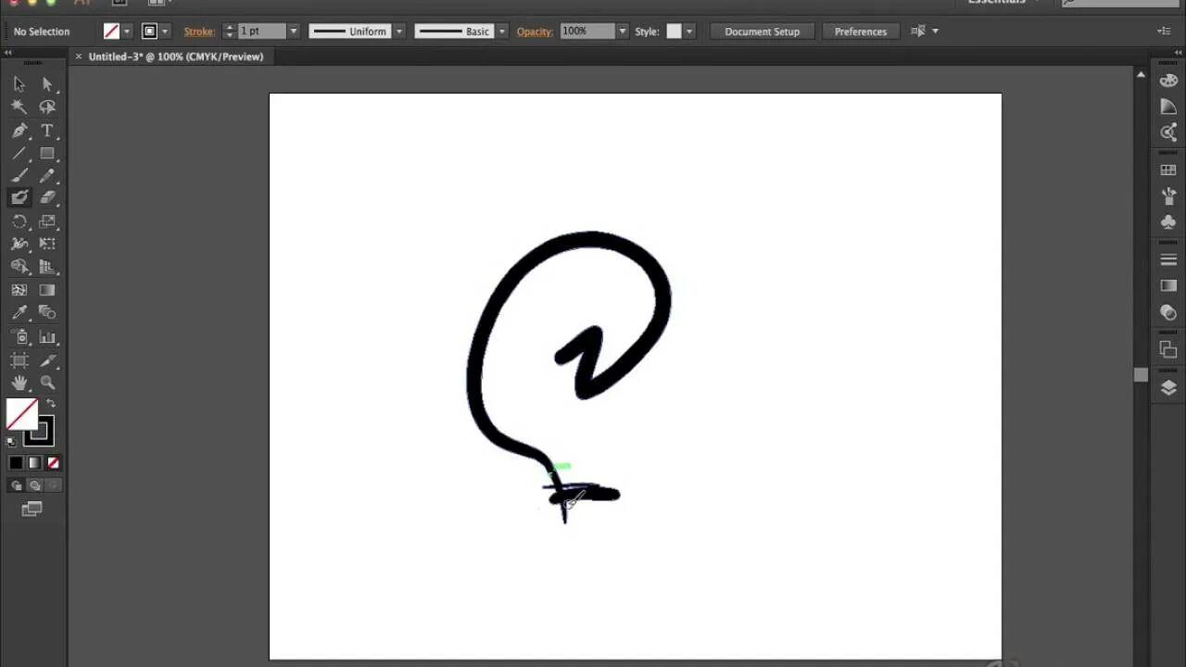Select the Hand tool
The width and height of the screenshot is (1186, 667).
point(19,383)
